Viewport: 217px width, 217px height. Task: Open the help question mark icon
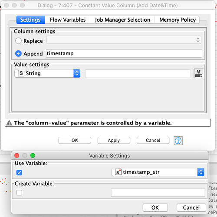tap(178, 141)
